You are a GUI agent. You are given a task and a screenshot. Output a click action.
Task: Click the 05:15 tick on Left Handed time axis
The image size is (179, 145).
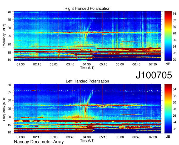click(103, 137)
